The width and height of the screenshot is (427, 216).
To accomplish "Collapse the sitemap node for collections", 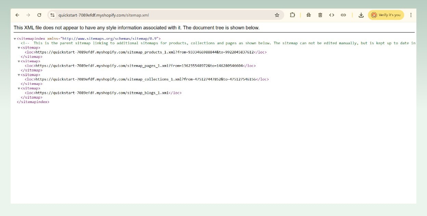I will point(19,75).
